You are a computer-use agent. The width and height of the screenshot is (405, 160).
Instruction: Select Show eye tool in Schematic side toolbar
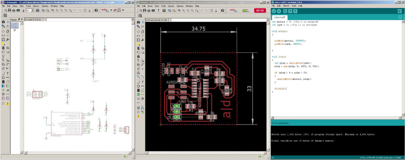(x=7, y=22)
